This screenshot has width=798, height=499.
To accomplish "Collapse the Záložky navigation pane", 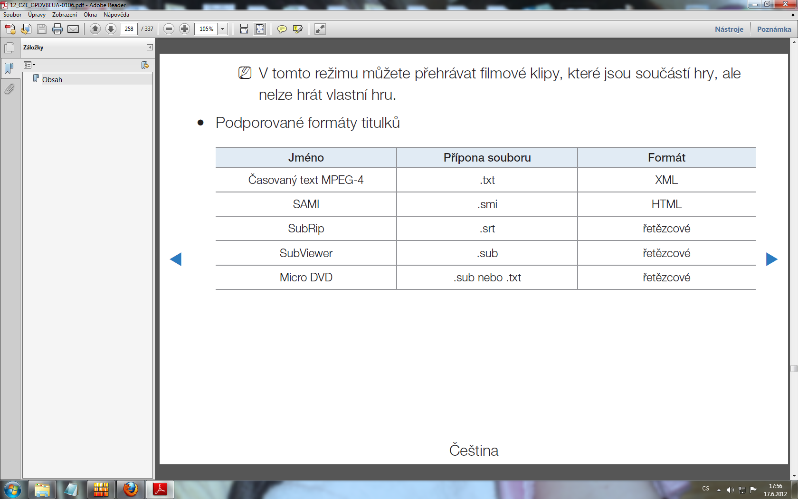I will pos(150,48).
